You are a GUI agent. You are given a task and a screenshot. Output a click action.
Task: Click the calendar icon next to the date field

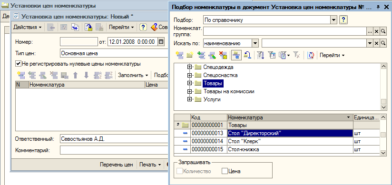pos(161,42)
